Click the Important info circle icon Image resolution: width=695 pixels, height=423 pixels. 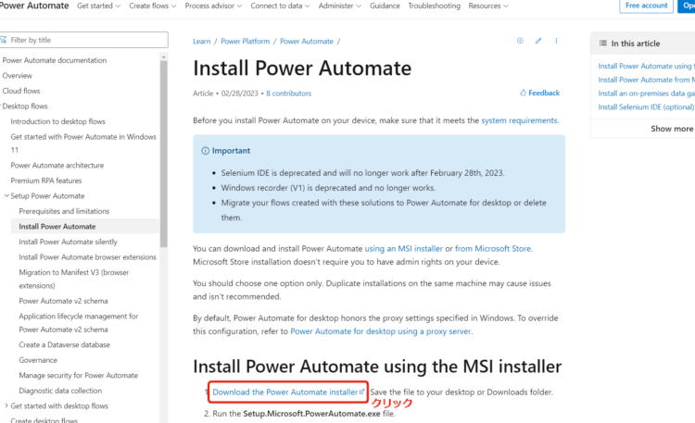pyautogui.click(x=205, y=151)
